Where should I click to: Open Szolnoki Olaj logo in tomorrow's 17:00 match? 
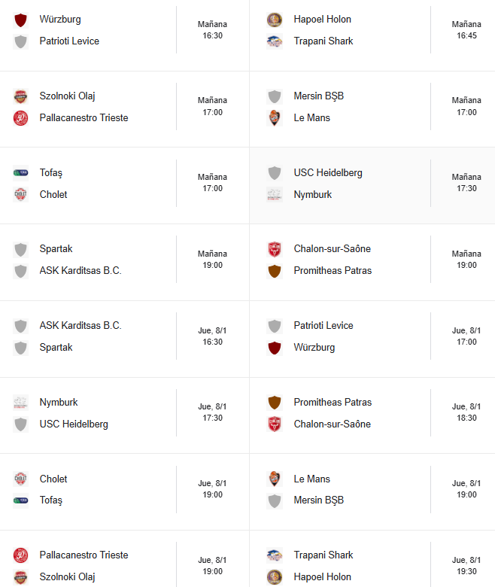pyautogui.click(x=20, y=96)
